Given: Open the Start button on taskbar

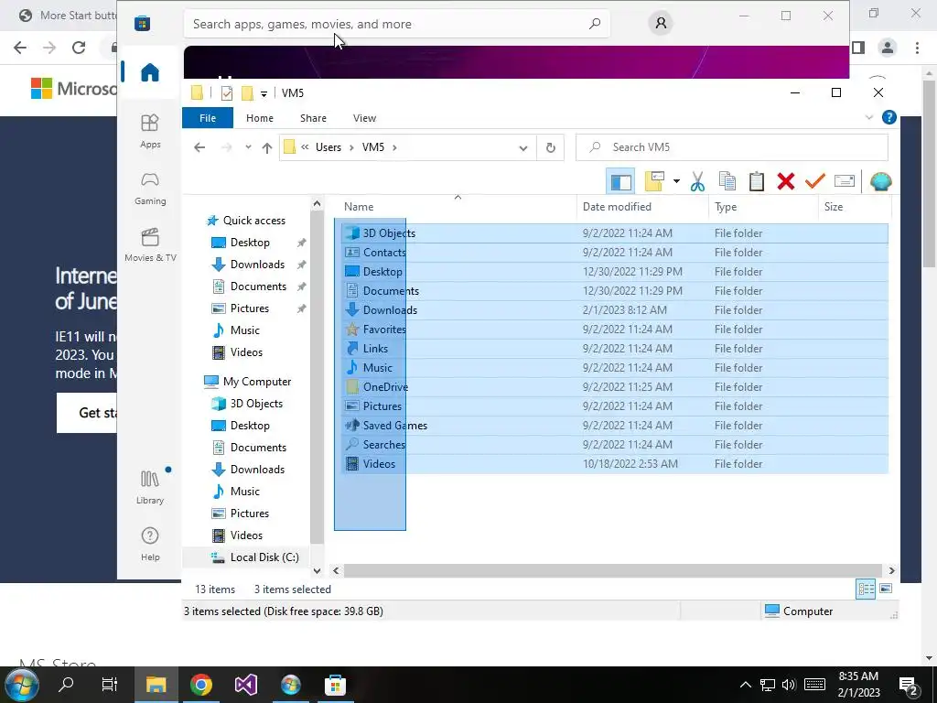Looking at the screenshot, I should point(22,685).
